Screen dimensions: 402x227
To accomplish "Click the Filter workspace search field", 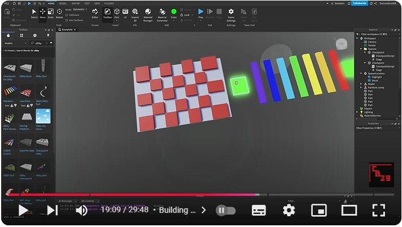I will pyautogui.click(x=375, y=34).
